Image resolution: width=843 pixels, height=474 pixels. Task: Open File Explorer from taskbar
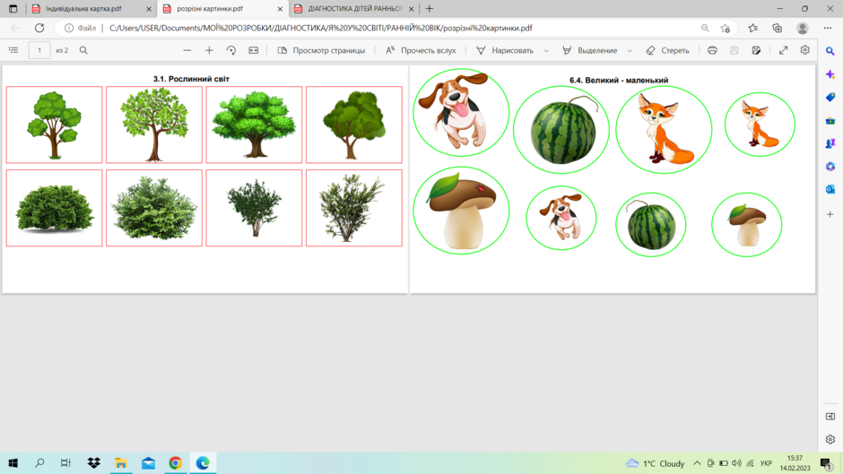pyautogui.click(x=121, y=462)
